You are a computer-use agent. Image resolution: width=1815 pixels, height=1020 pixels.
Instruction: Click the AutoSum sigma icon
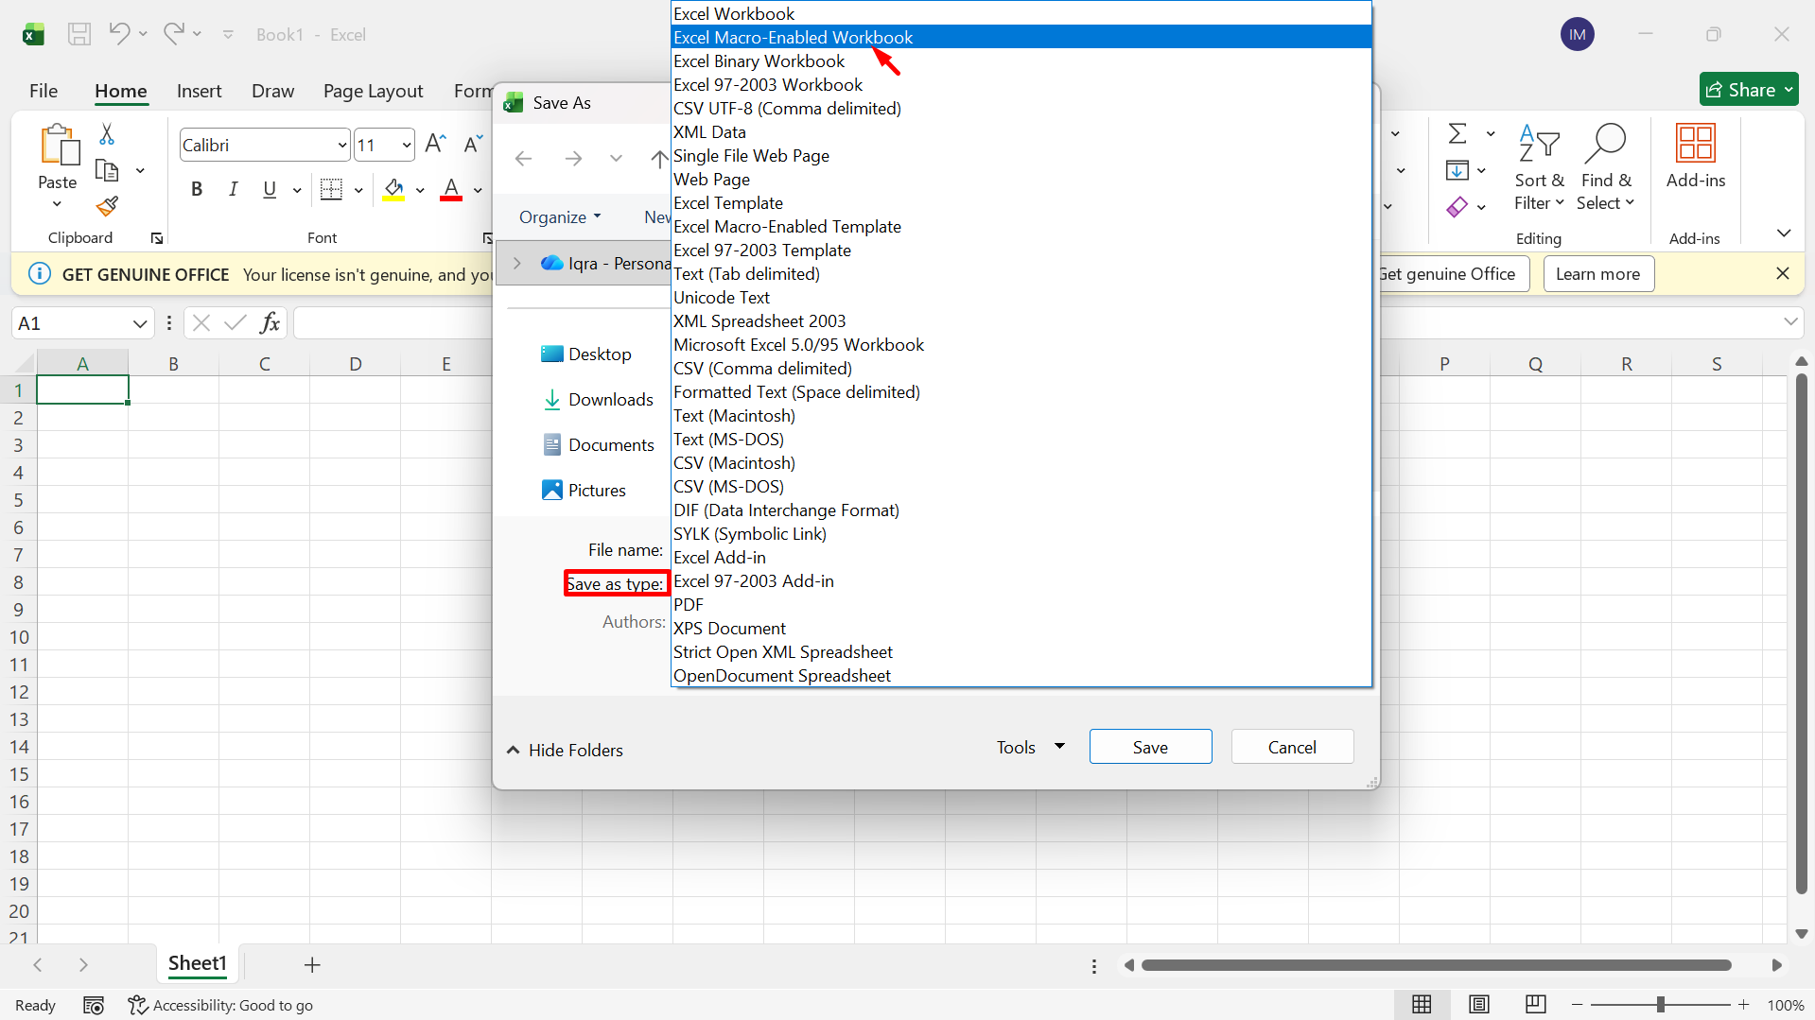pos(1457,133)
